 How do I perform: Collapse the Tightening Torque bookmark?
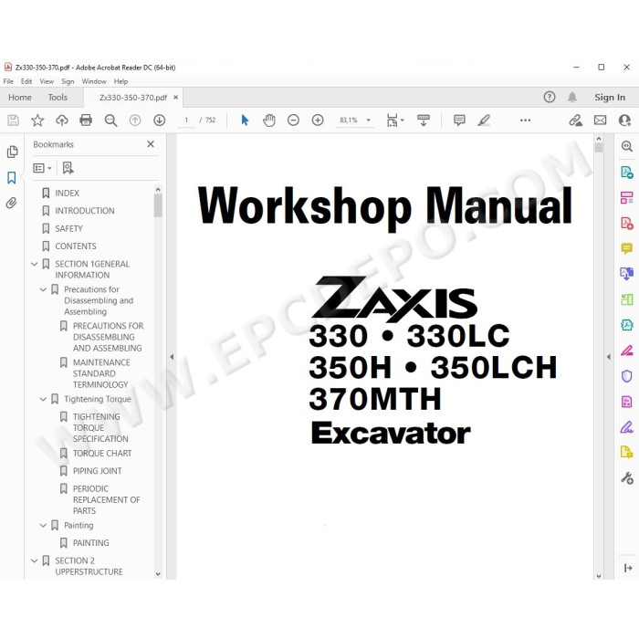[43, 399]
